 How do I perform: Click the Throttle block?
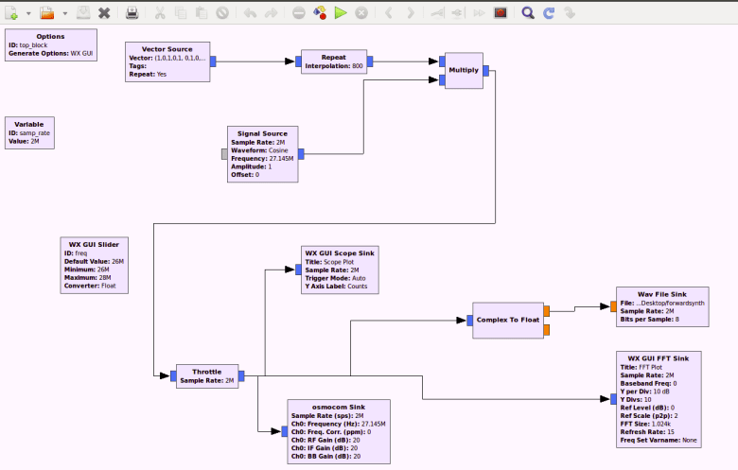coord(206,375)
